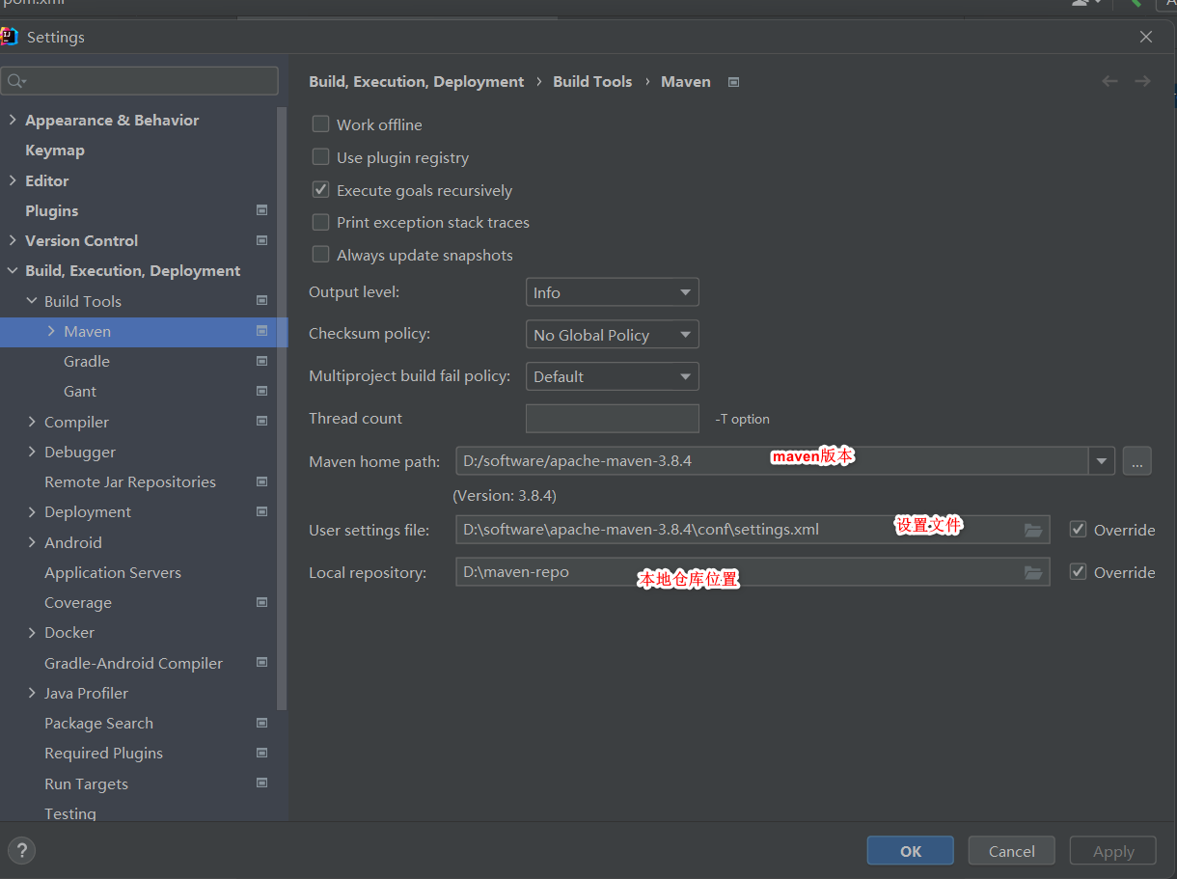Open Package Search settings
Viewport: 1177px width, 879px height.
pyautogui.click(x=98, y=723)
